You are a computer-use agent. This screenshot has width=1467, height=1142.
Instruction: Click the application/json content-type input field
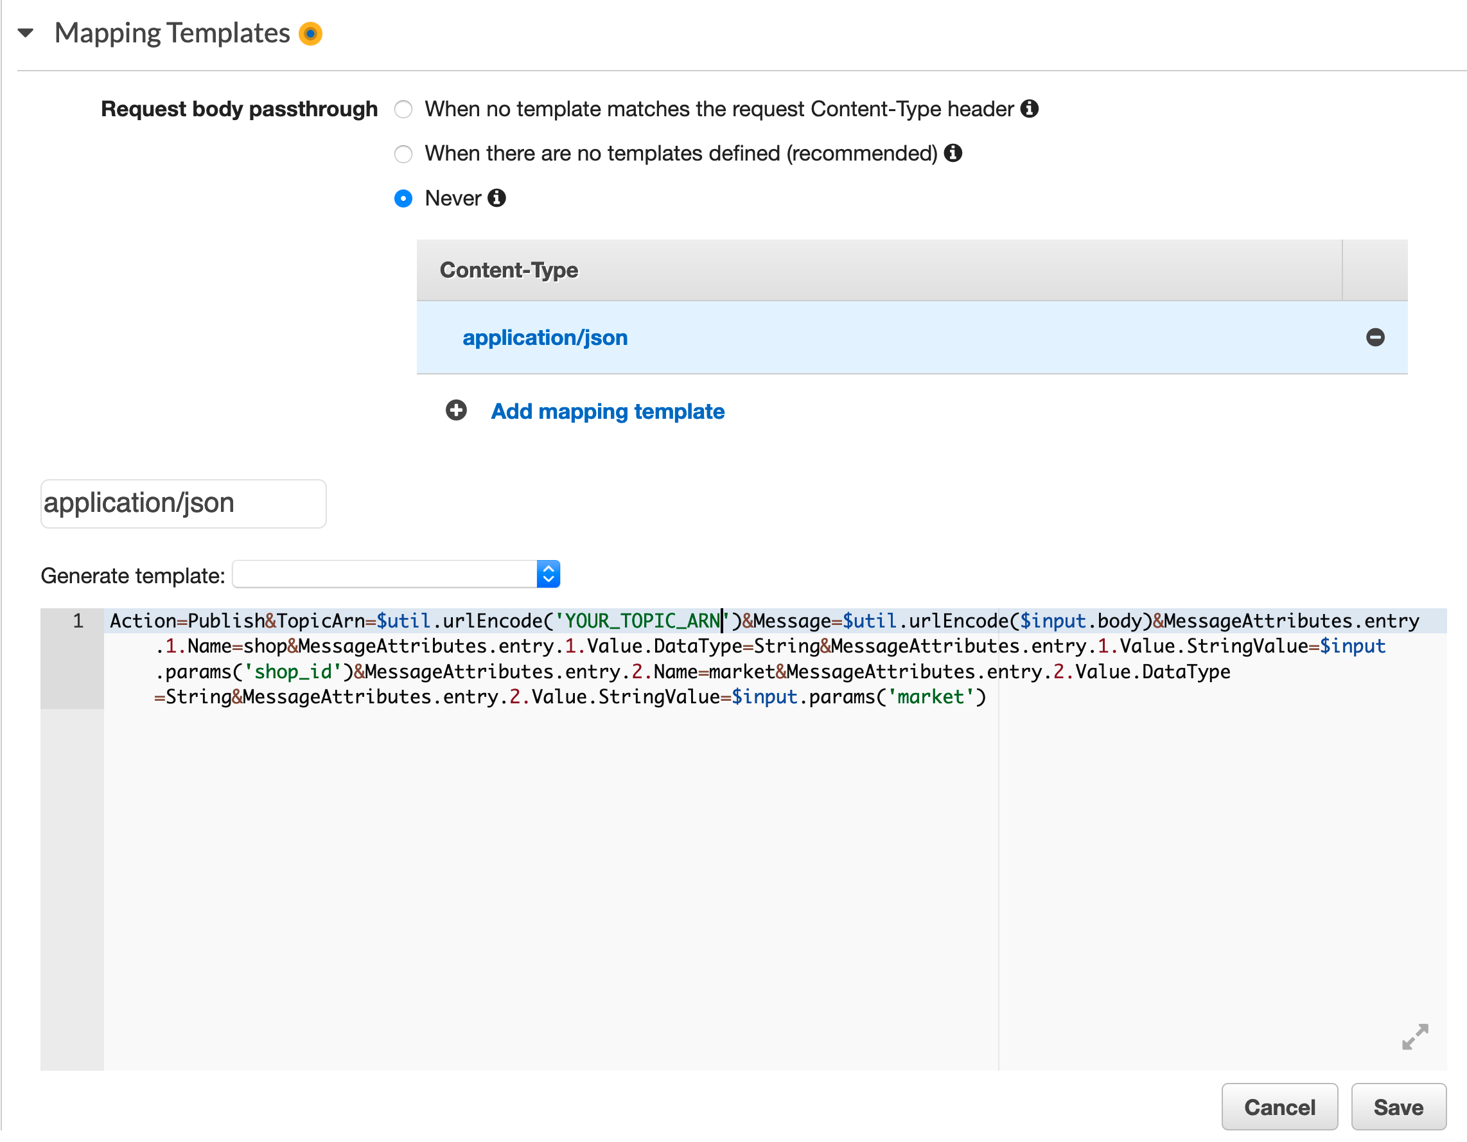(182, 502)
